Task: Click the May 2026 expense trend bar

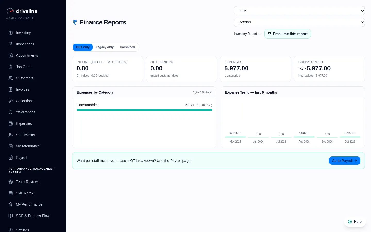Action: (x=235, y=137)
